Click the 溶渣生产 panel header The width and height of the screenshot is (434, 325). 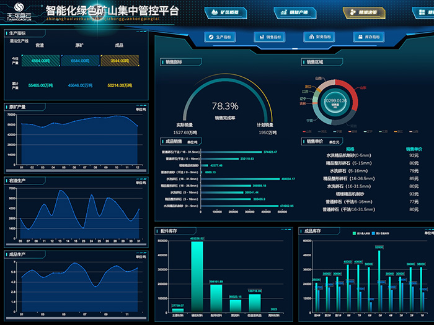tap(25, 181)
